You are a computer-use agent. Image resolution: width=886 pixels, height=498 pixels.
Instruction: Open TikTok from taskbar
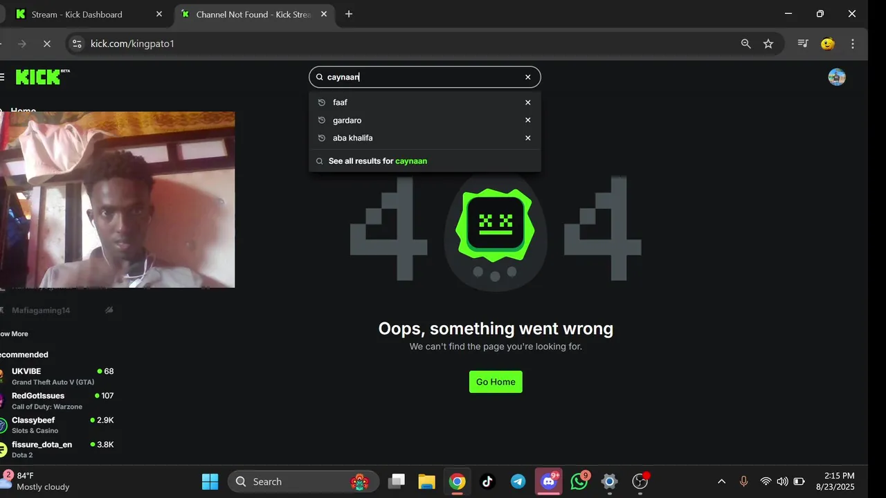pos(487,481)
